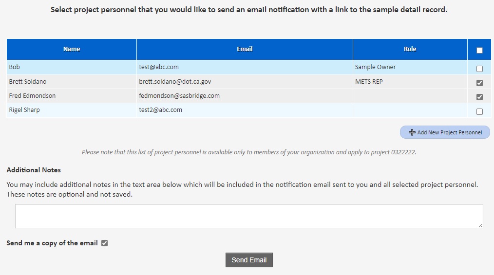This screenshot has width=494, height=275.
Task: Click the Name column header
Action: point(72,49)
